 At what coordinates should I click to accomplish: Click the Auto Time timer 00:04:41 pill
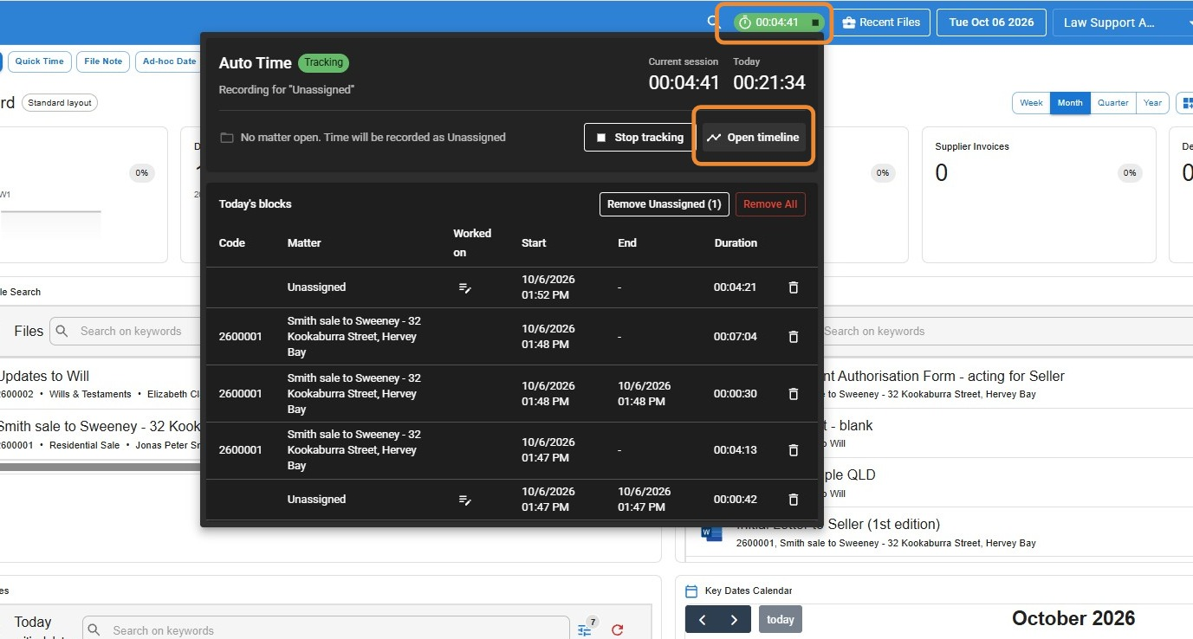pos(778,23)
